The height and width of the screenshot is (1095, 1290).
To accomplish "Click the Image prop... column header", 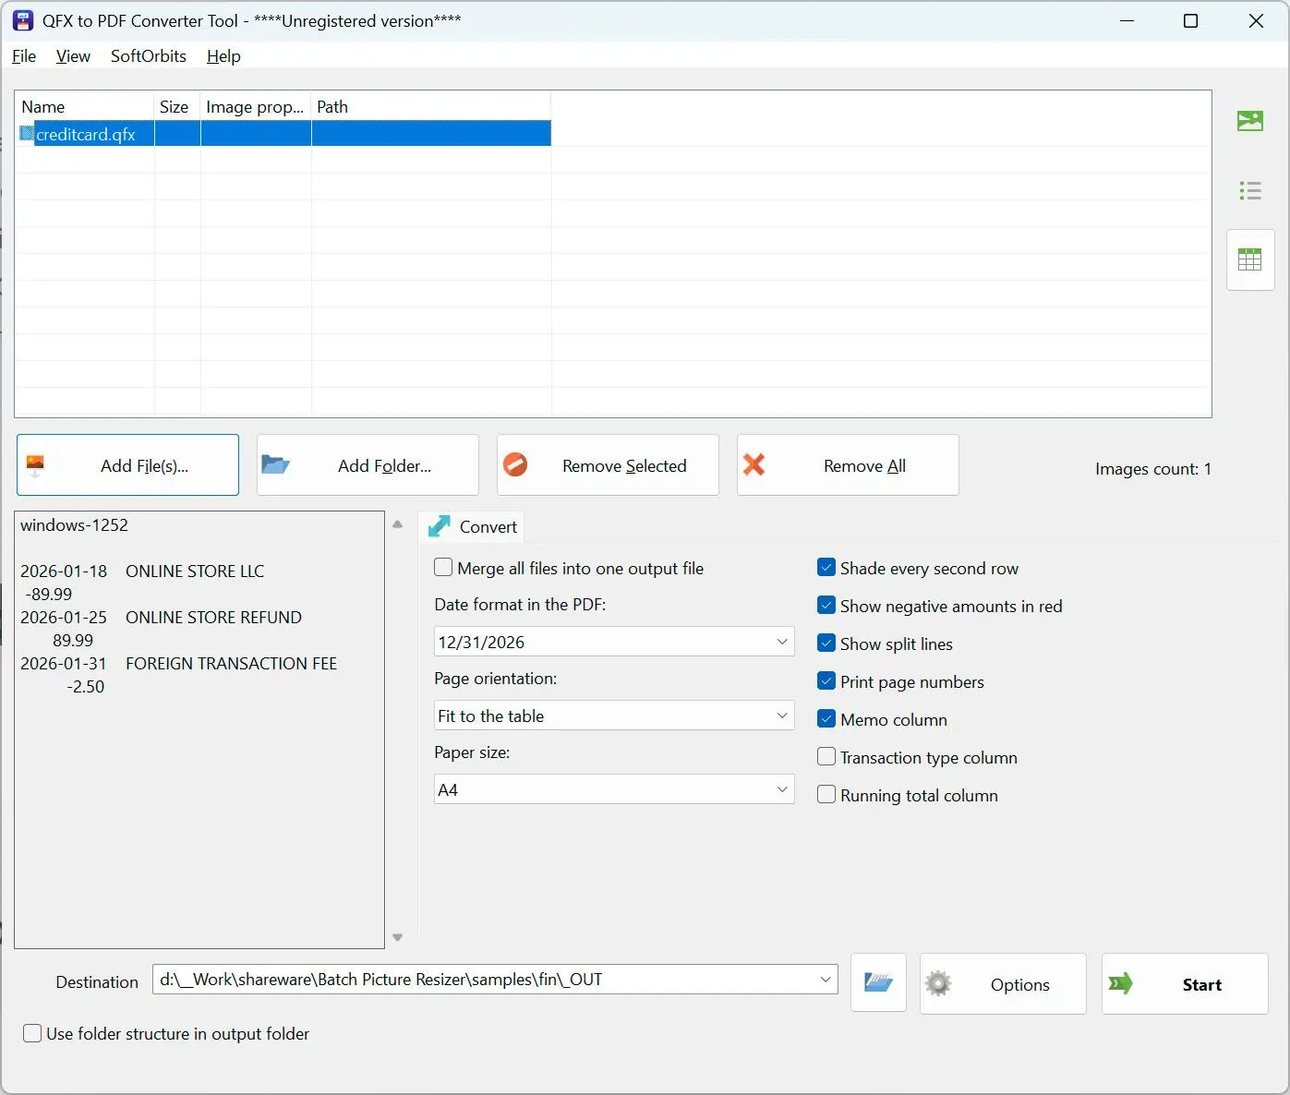I will (x=256, y=106).
